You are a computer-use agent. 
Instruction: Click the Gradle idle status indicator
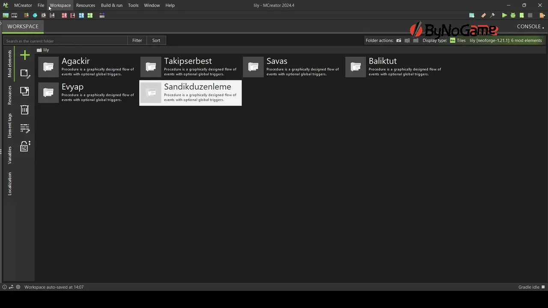[531, 287]
